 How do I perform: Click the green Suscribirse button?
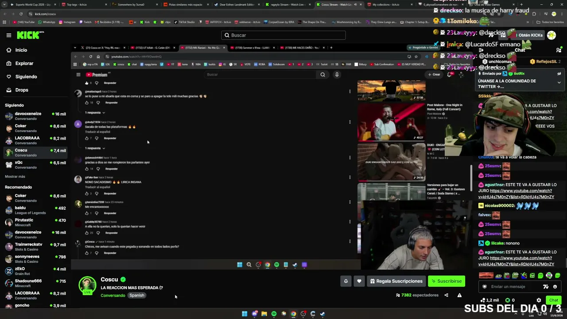[447, 281]
